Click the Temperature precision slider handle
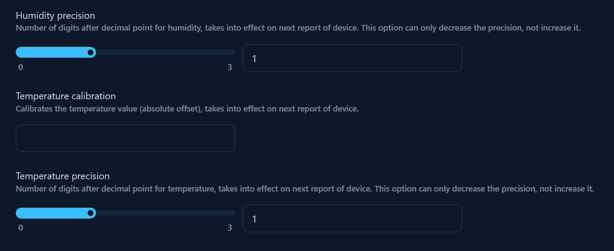Viewport: 614px width, 251px height. (90, 213)
